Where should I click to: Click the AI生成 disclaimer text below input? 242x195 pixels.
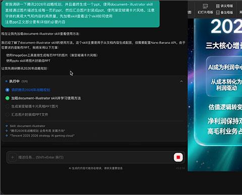click(96, 168)
